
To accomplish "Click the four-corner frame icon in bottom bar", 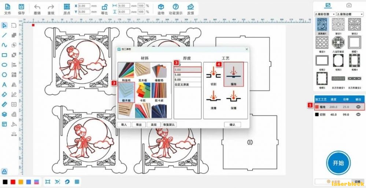I will [x=48, y=182].
